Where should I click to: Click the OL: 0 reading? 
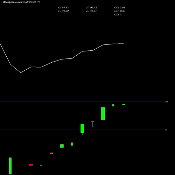tap(118, 15)
